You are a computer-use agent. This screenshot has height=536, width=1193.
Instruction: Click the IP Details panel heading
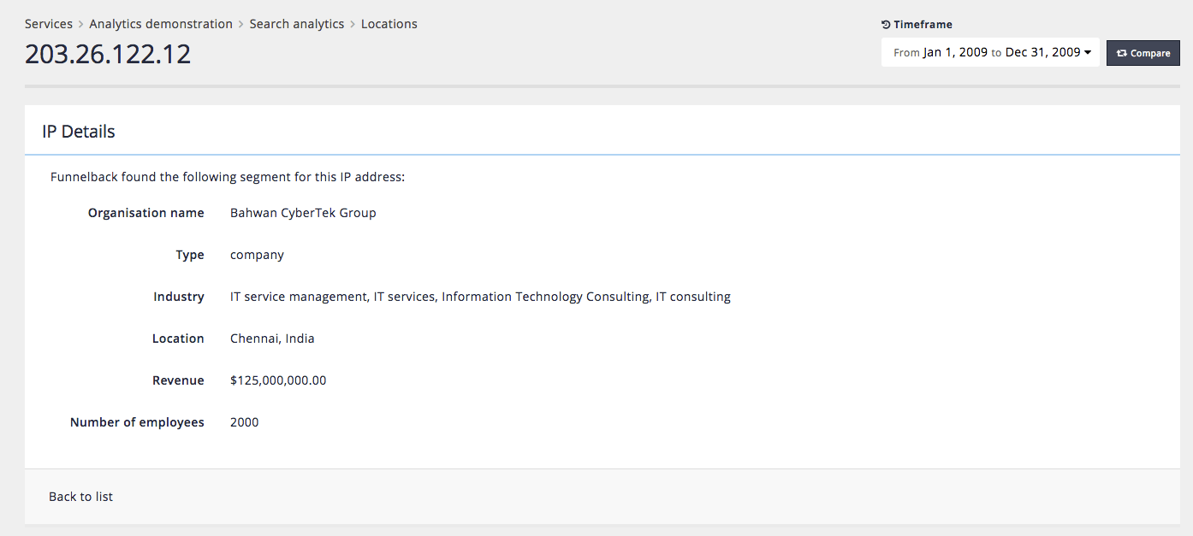point(79,132)
